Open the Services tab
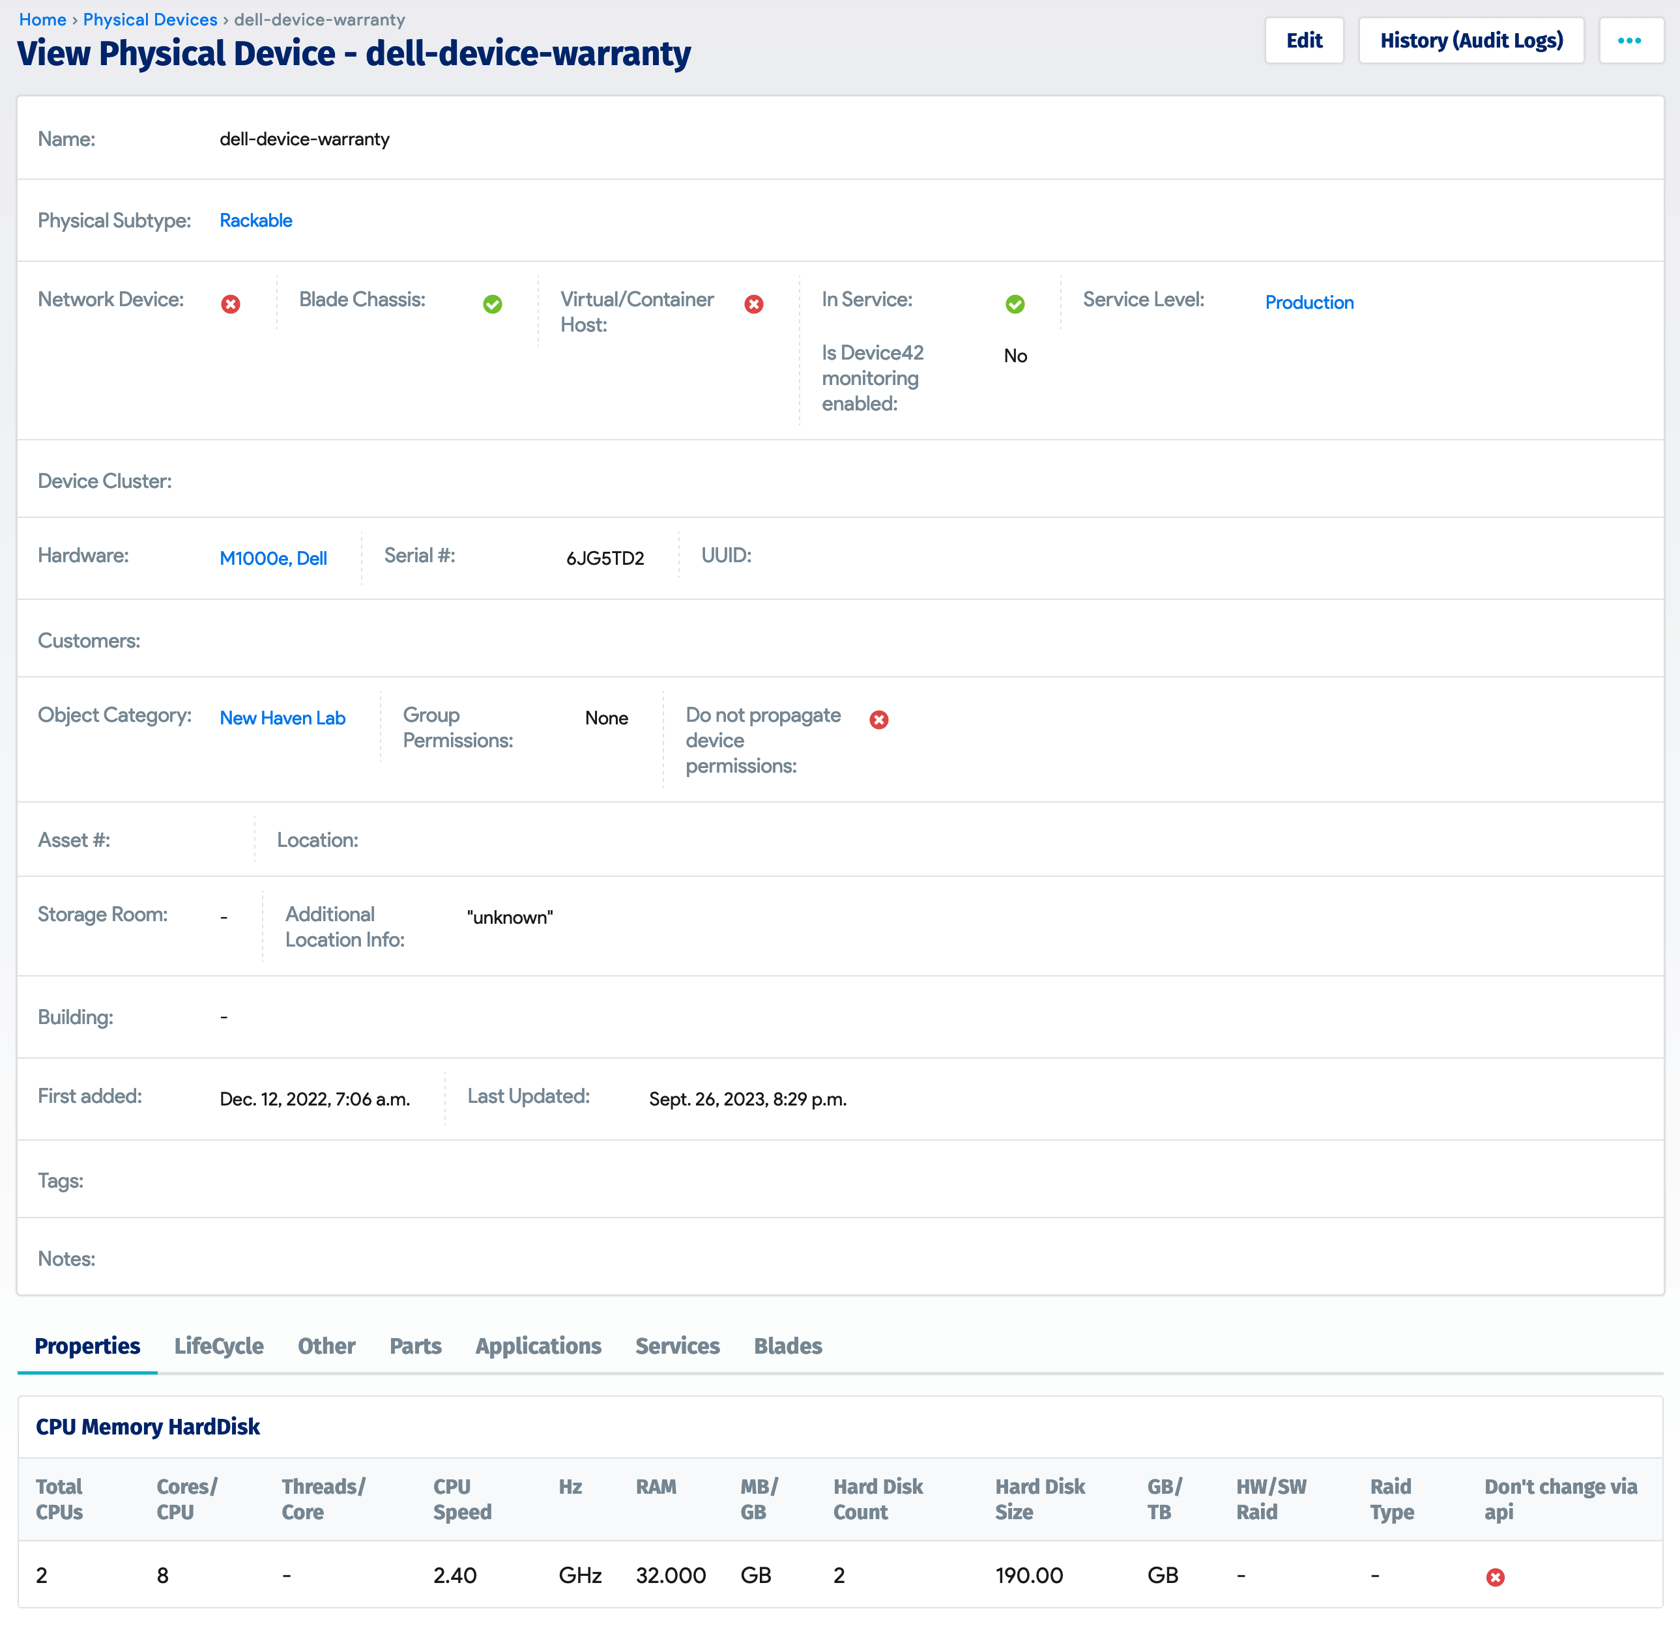This screenshot has height=1626, width=1680. click(677, 1346)
